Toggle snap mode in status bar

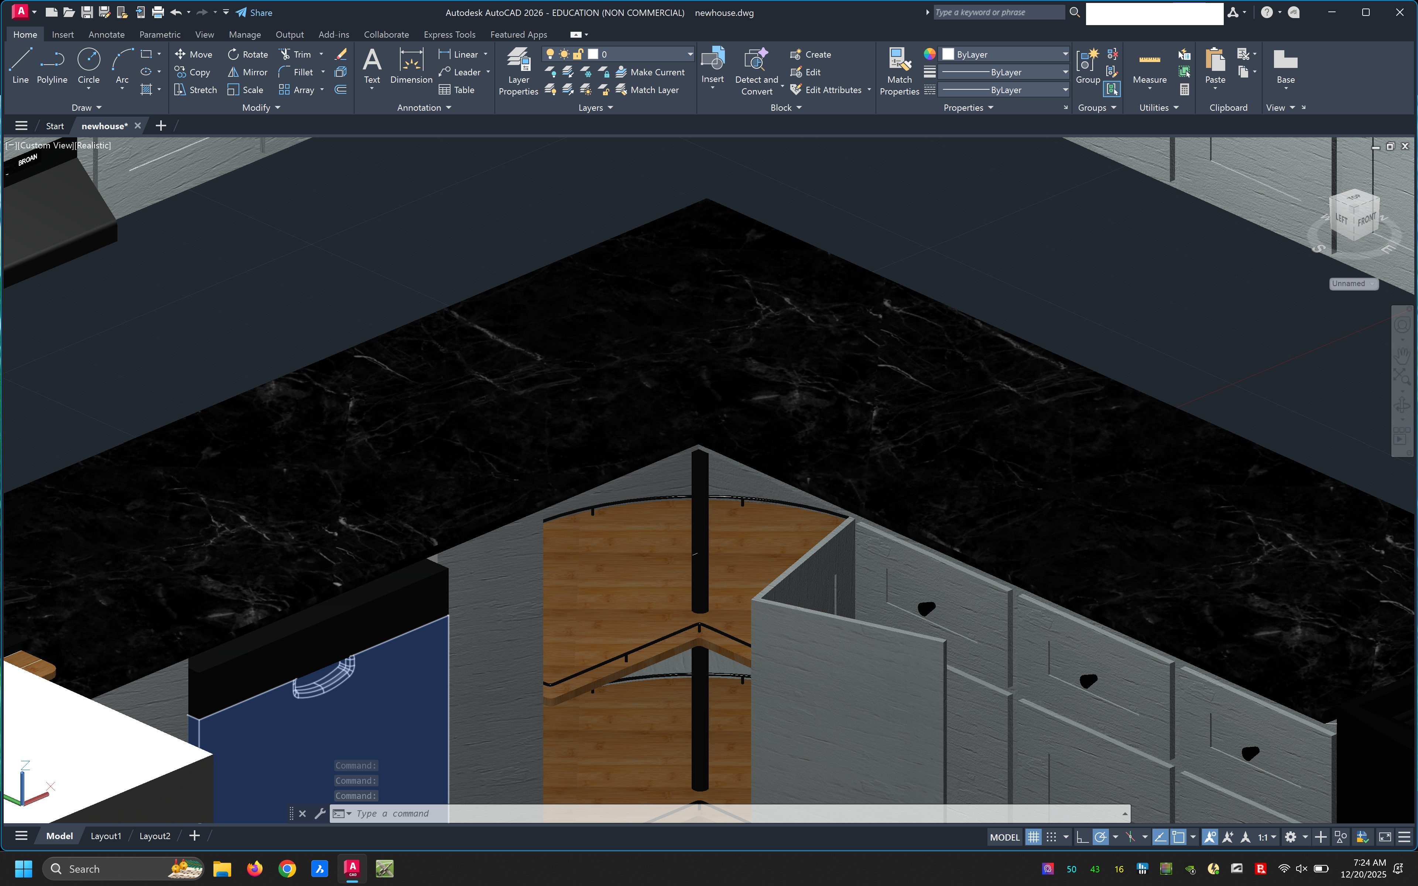pyautogui.click(x=1051, y=837)
